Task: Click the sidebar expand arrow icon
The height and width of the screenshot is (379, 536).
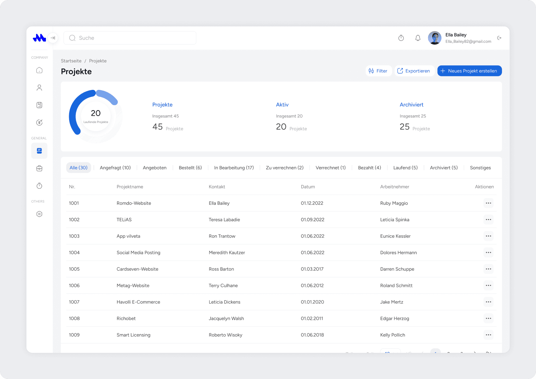Action: (53, 38)
